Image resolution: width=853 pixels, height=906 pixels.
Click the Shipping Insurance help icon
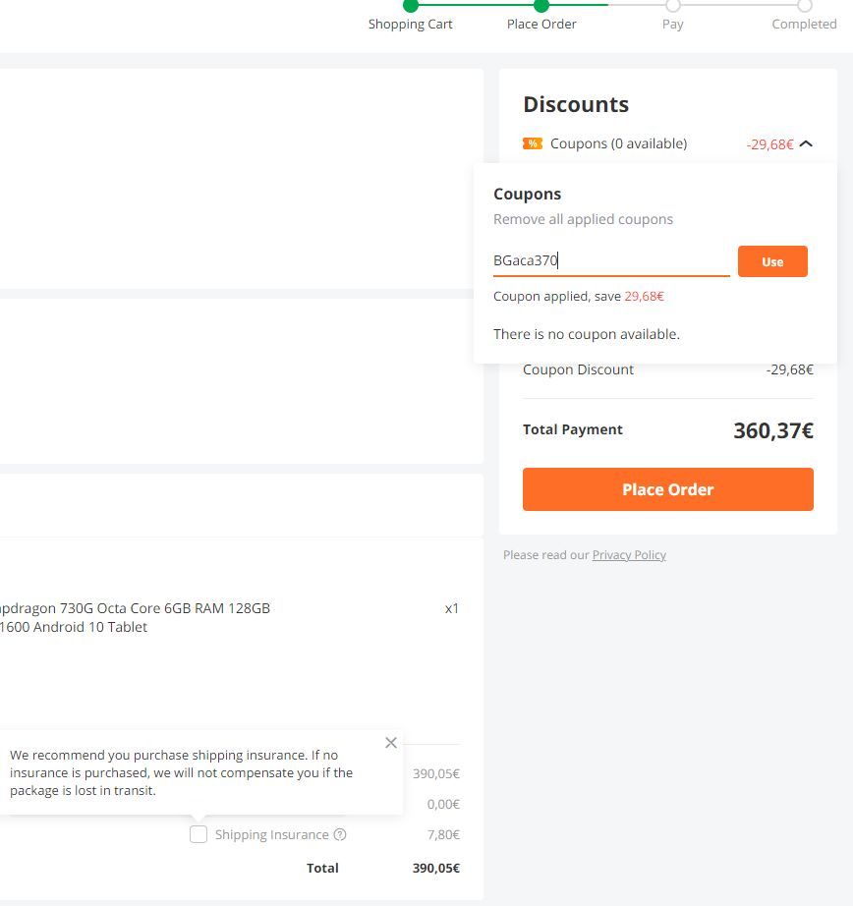coord(340,834)
